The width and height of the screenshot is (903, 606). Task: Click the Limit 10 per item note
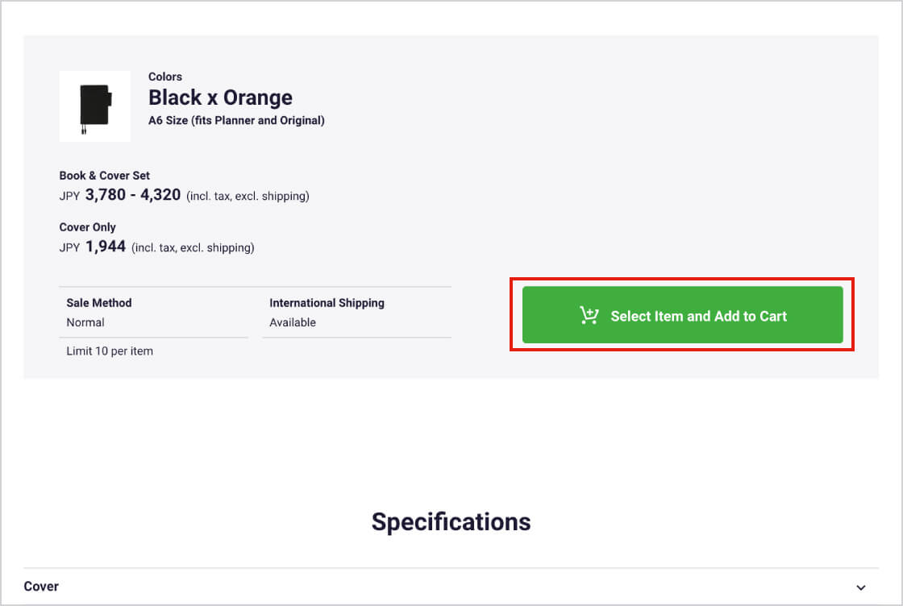(110, 351)
